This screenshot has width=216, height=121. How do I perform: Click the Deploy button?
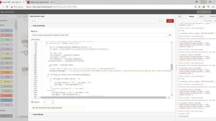click(x=203, y=12)
